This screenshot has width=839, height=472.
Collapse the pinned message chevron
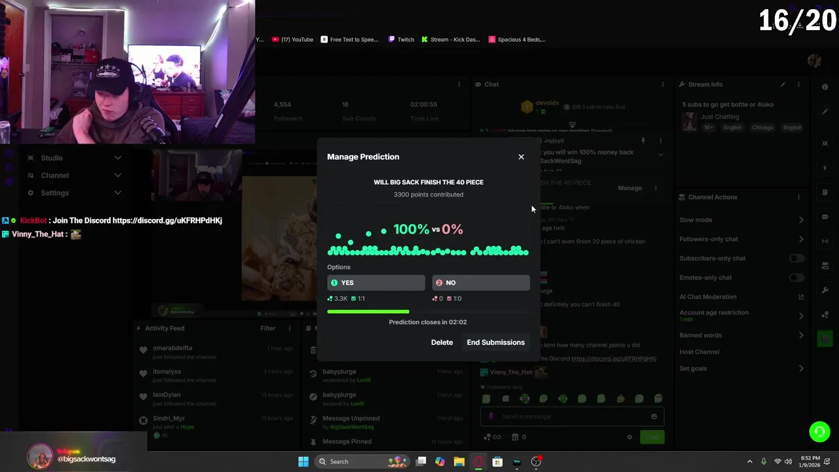[660, 155]
